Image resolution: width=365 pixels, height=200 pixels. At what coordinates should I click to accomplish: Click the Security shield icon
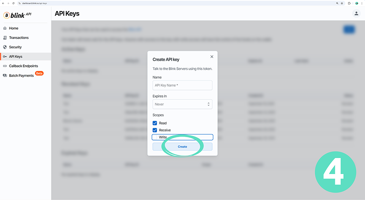[x=5, y=47]
